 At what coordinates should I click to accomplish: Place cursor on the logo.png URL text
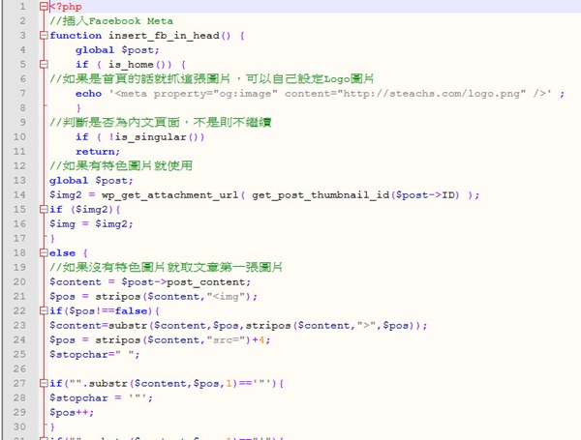(x=432, y=94)
